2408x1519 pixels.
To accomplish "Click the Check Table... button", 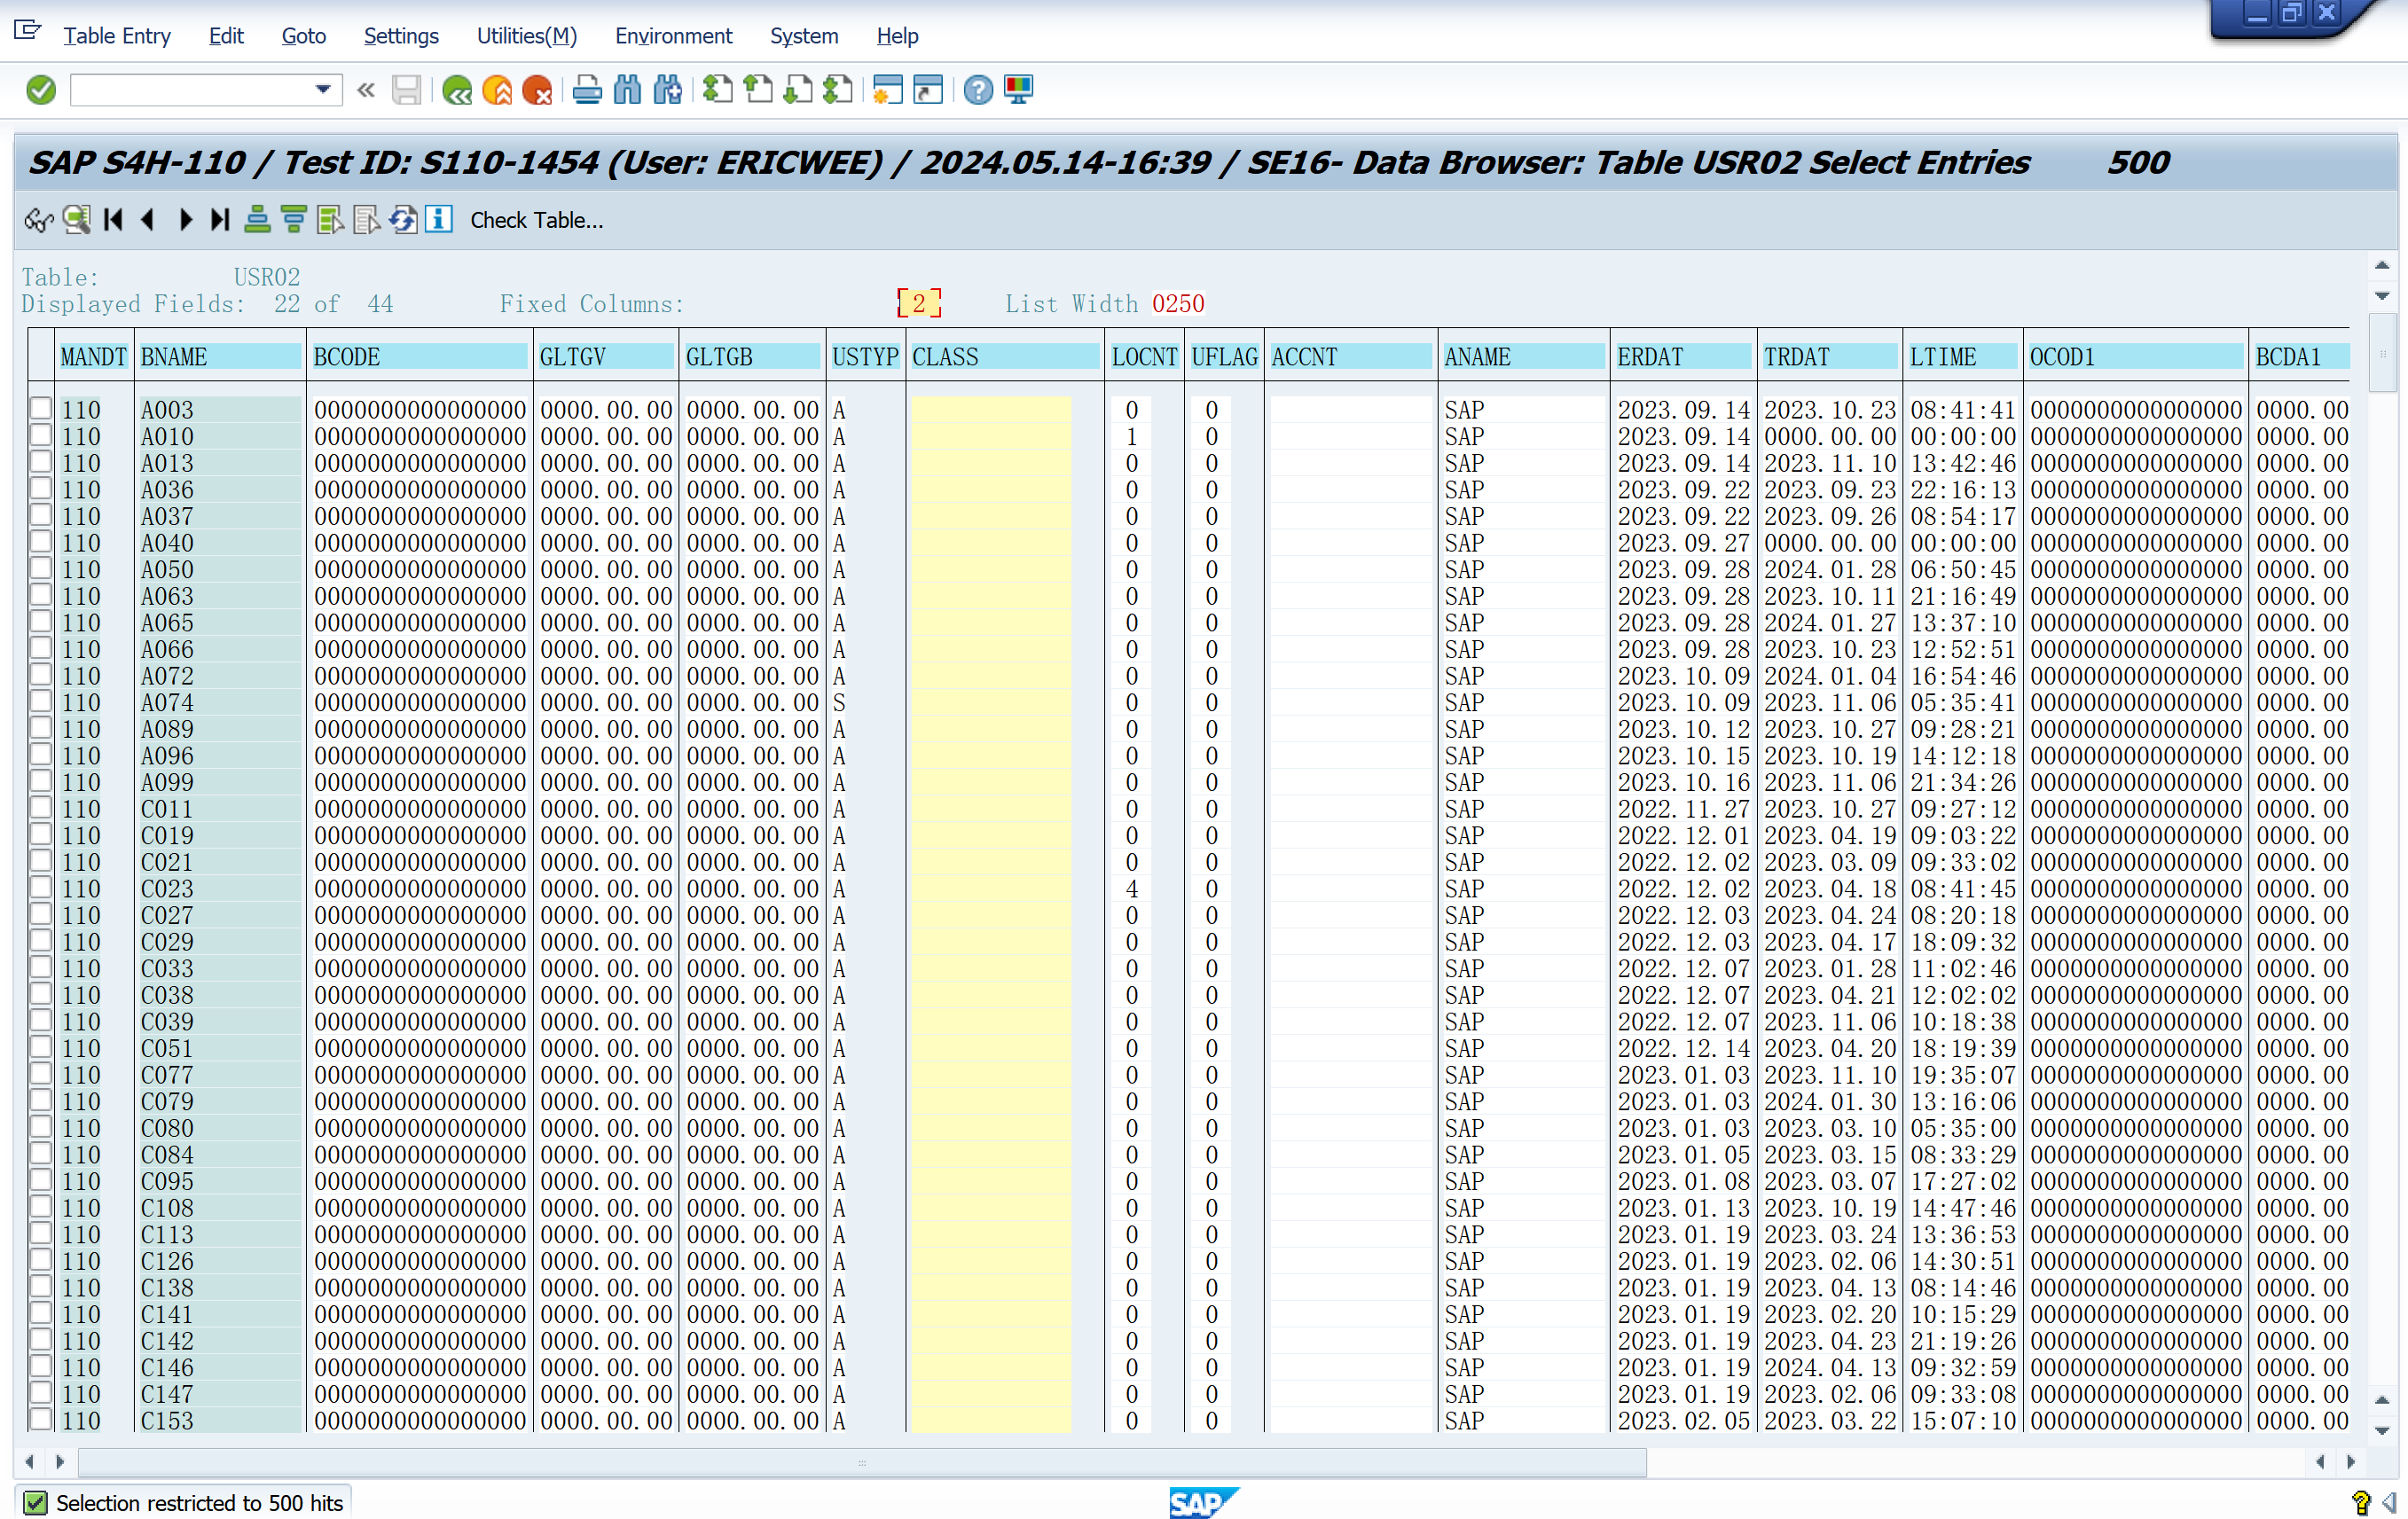I will tap(536, 220).
